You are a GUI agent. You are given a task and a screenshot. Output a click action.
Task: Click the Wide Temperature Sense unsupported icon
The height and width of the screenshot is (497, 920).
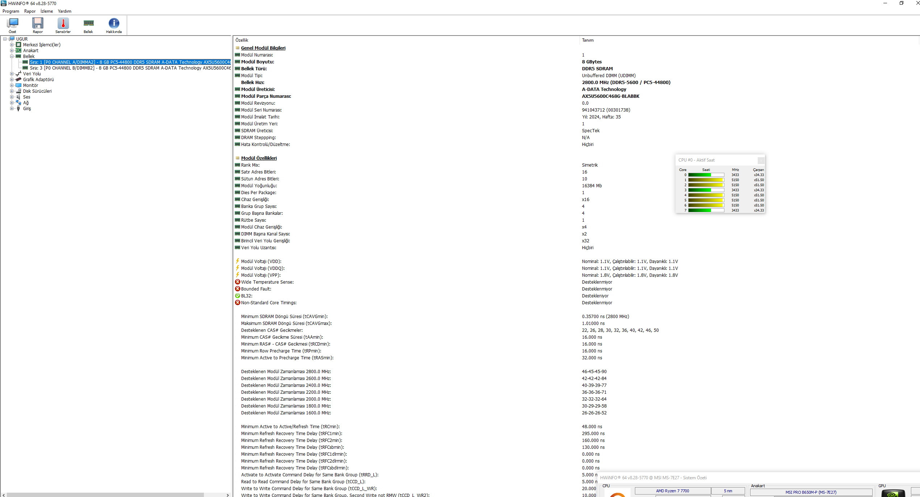(238, 282)
